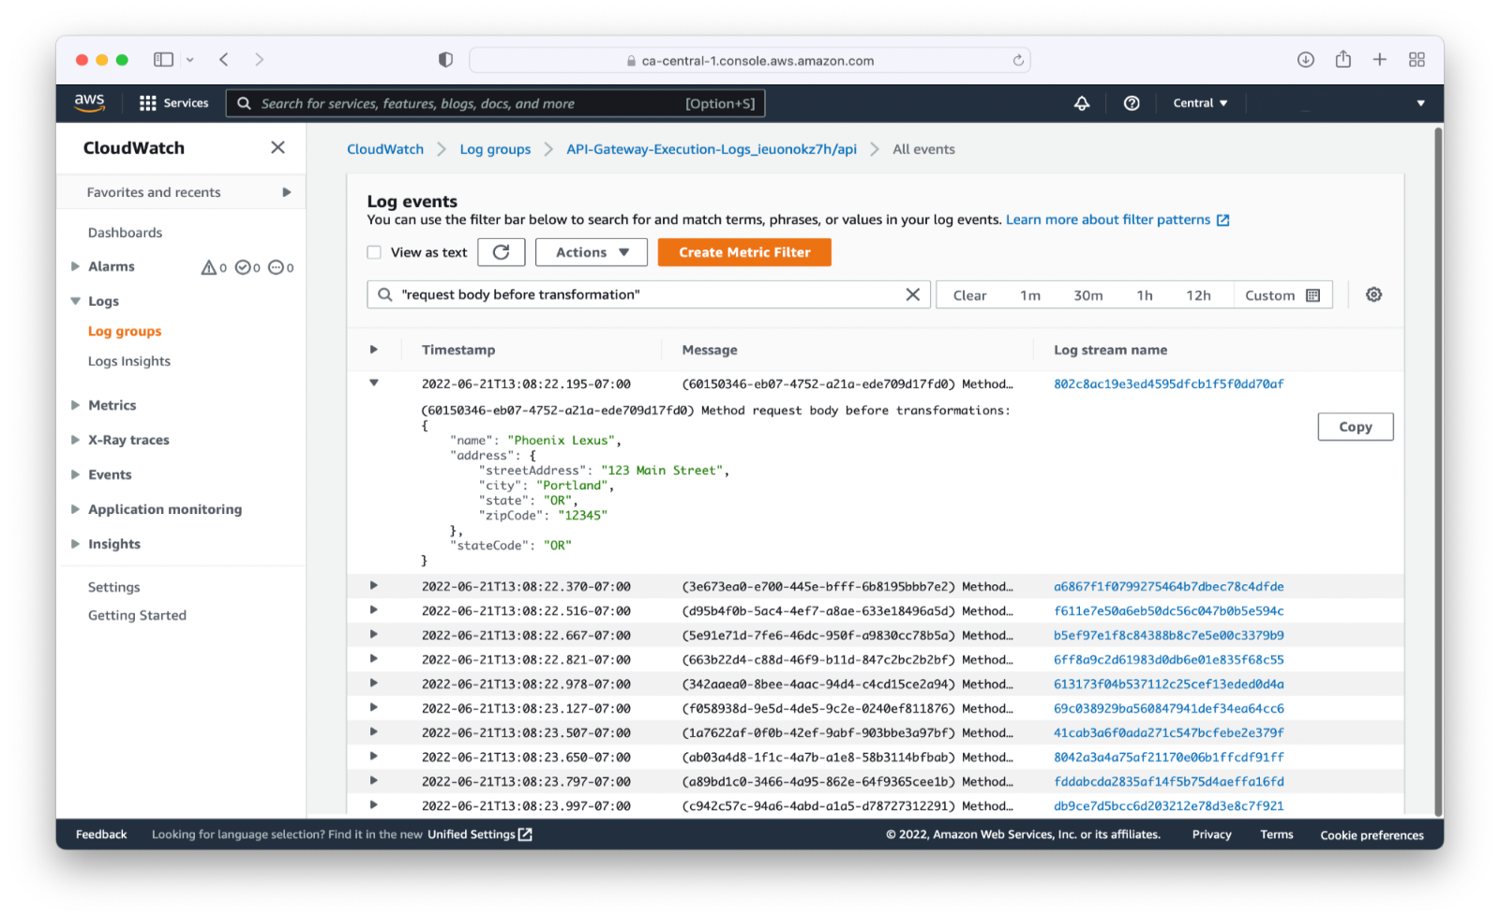Open Log groups in sidebar
Image resolution: width=1500 pixels, height=919 pixels.
[x=125, y=331]
